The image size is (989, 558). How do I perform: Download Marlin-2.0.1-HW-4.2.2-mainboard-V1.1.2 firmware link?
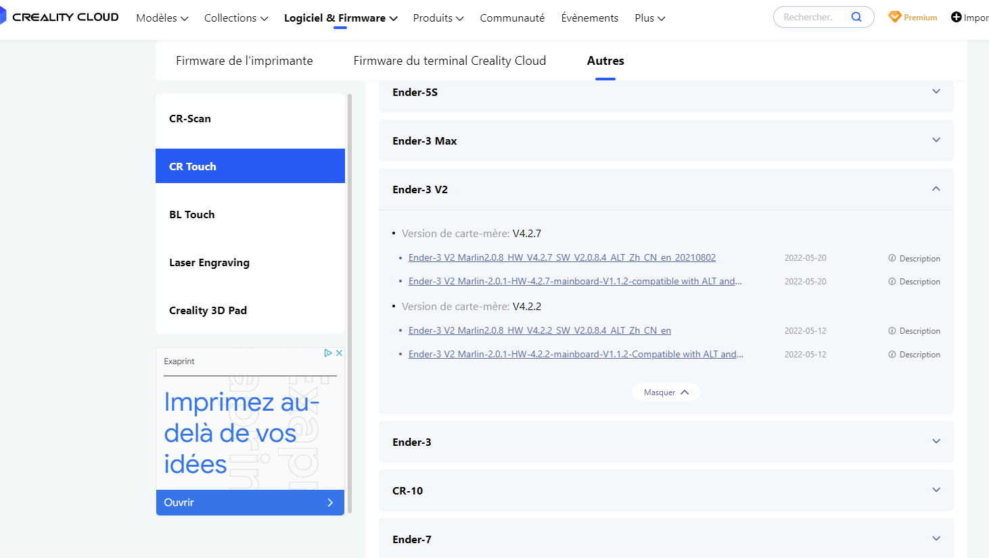[x=576, y=354]
